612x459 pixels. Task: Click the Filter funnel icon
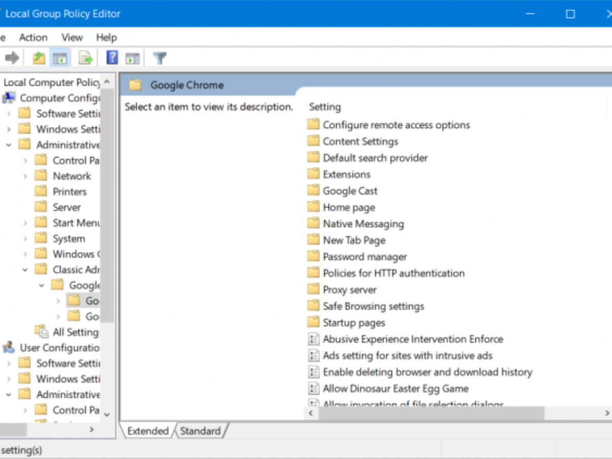click(x=160, y=58)
